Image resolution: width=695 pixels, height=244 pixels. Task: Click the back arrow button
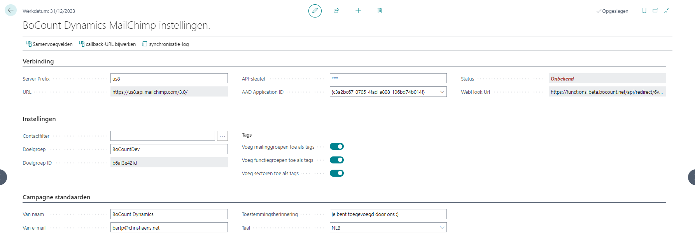(11, 10)
